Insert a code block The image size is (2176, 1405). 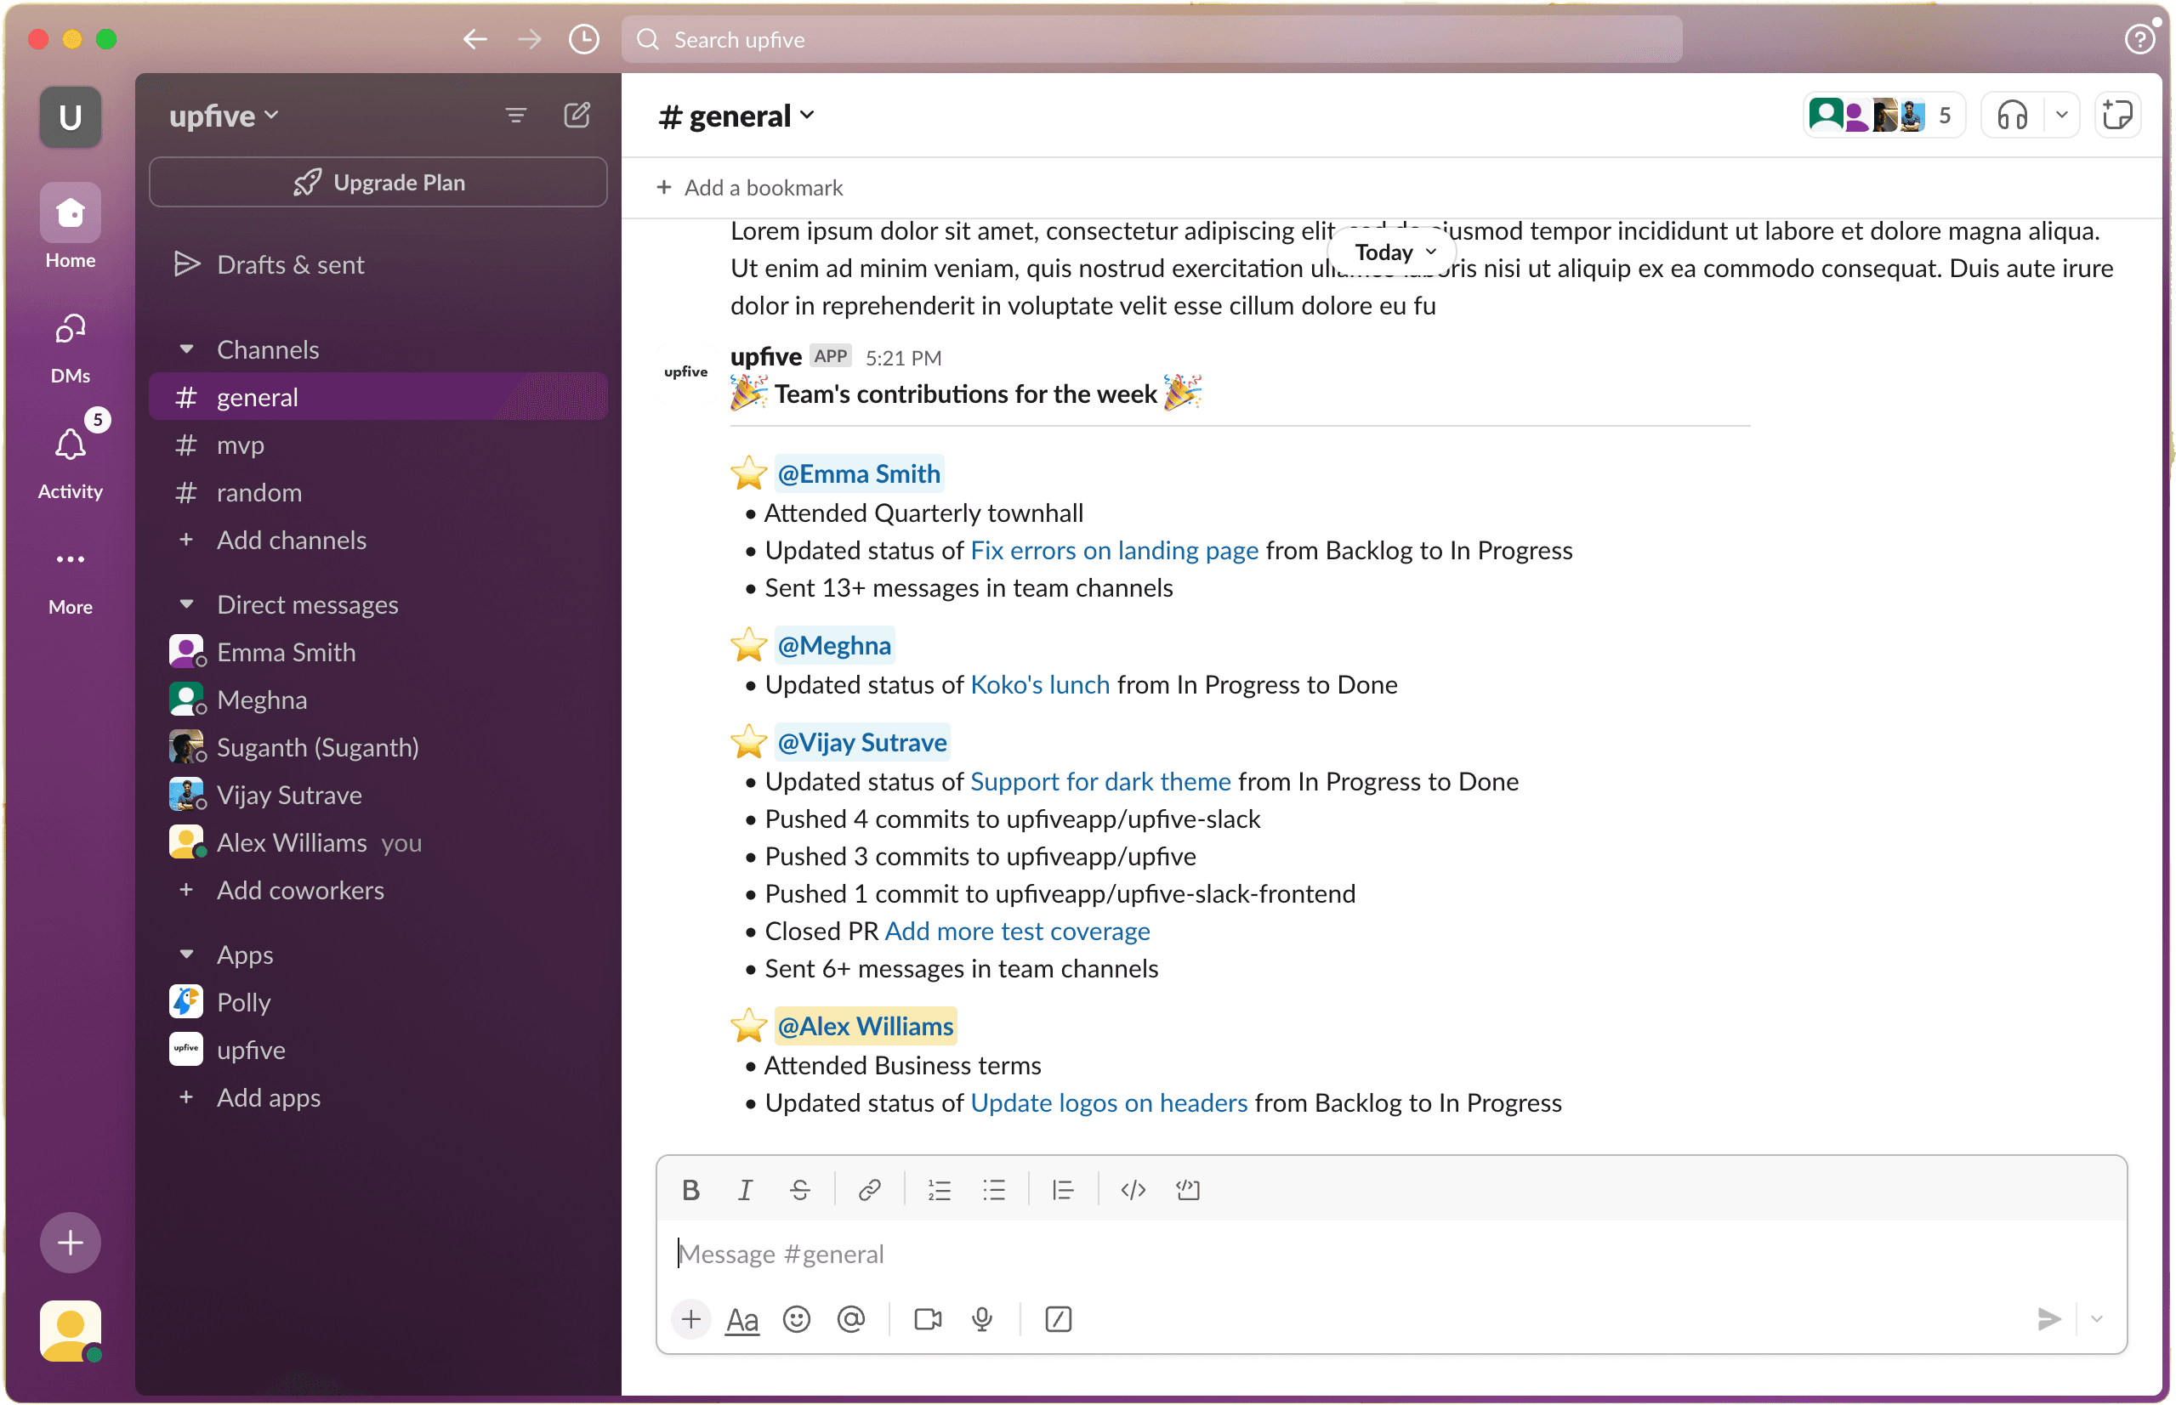1188,1190
